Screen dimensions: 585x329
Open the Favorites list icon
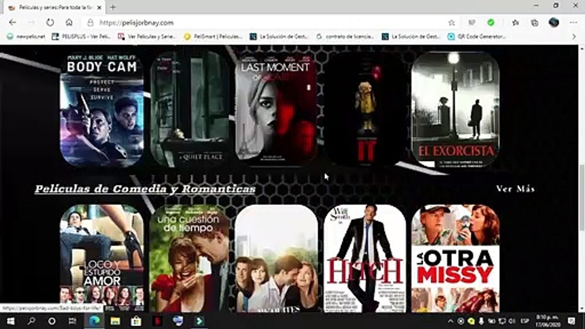pyautogui.click(x=516, y=22)
